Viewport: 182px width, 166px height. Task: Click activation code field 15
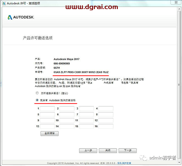click(86, 126)
